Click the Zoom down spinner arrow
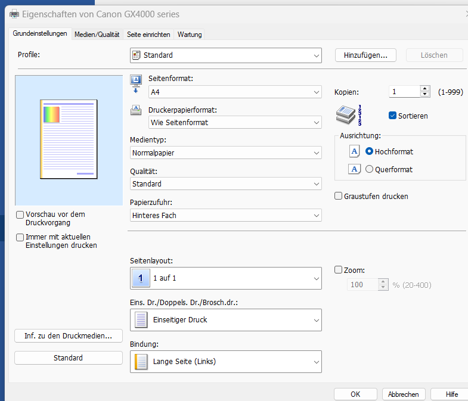The height and width of the screenshot is (401, 468). tap(383, 287)
